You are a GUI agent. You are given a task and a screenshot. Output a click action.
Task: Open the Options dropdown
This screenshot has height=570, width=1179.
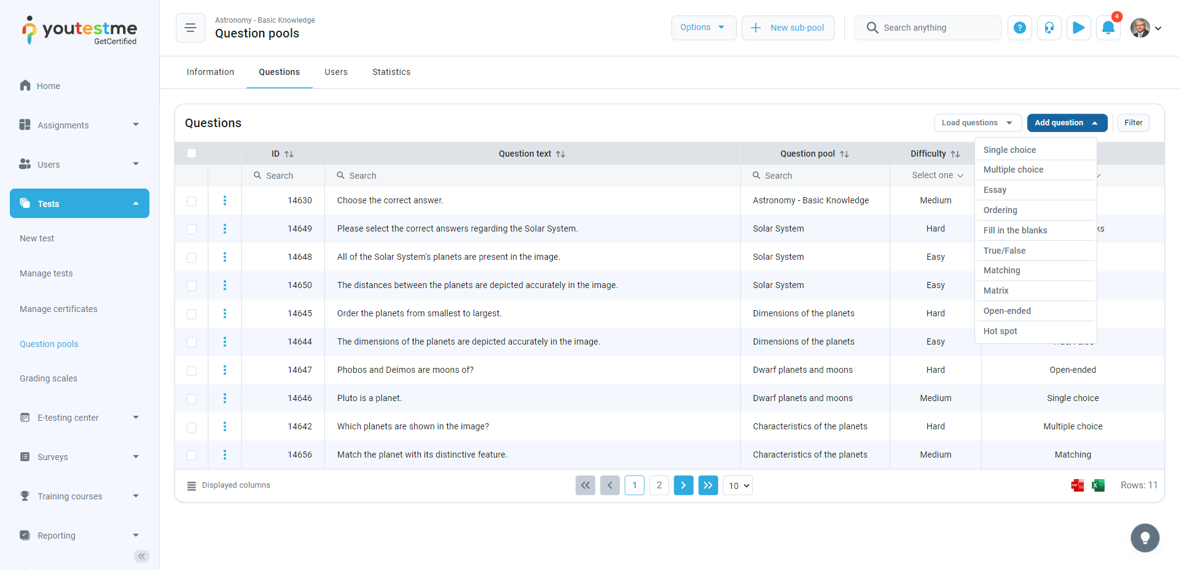point(703,28)
